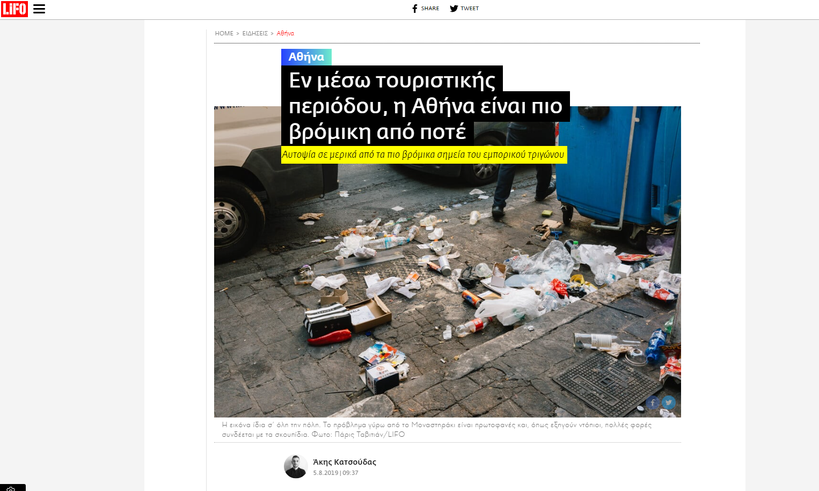Open the ΕΙΔΗΣΕΙΣ breadcrumb link
Screen dimensions: 819x491
(255, 33)
